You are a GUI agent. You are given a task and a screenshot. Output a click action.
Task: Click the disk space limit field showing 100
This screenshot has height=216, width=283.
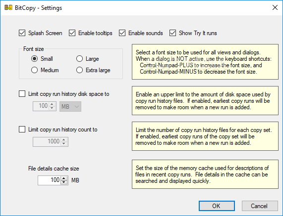pos(41,106)
